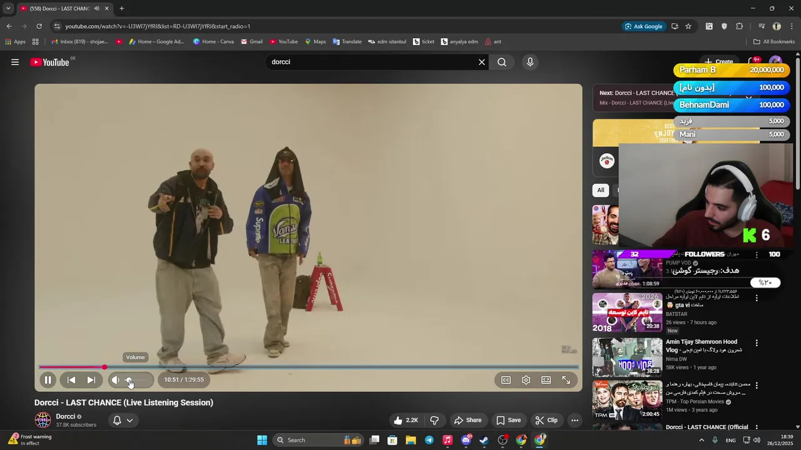This screenshot has width=801, height=450.
Task: Skip to the next video
Action: point(91,380)
